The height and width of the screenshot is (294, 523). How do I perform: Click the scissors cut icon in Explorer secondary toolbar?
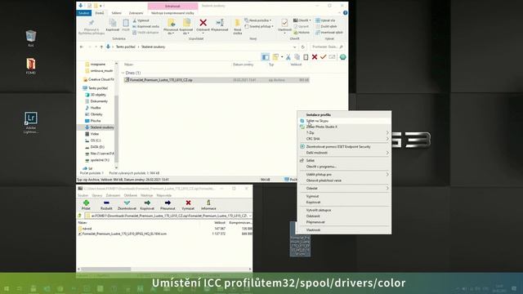coord(288,57)
